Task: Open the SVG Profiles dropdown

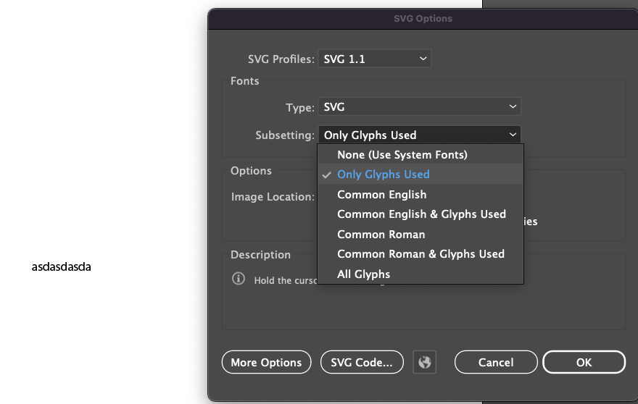Action: point(374,59)
